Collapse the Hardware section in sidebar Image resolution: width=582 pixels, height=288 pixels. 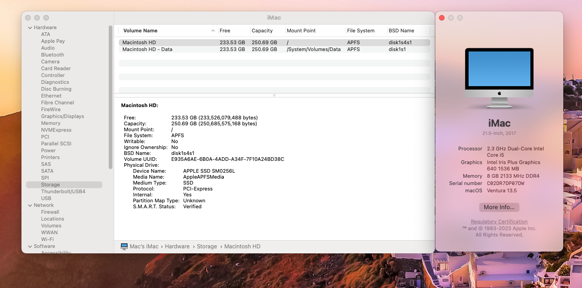click(29, 28)
